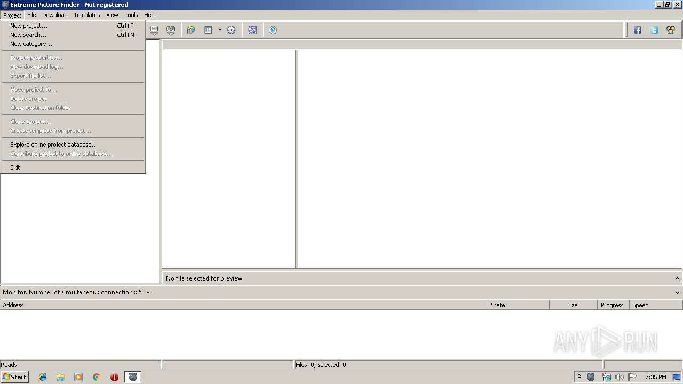
Task: Sort by Speed column header
Action: (656, 305)
